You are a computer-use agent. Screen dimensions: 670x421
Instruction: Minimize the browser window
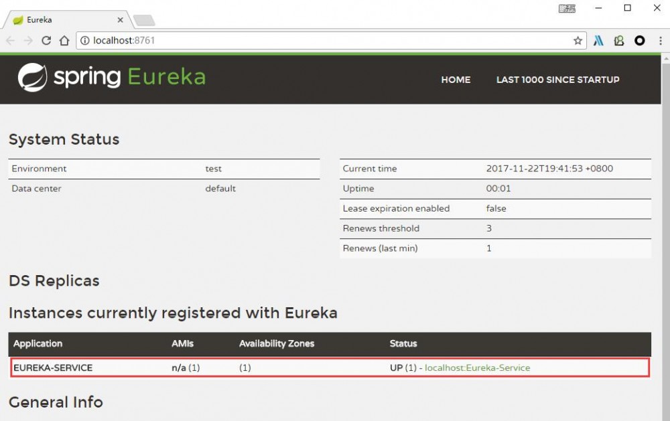pos(598,7)
